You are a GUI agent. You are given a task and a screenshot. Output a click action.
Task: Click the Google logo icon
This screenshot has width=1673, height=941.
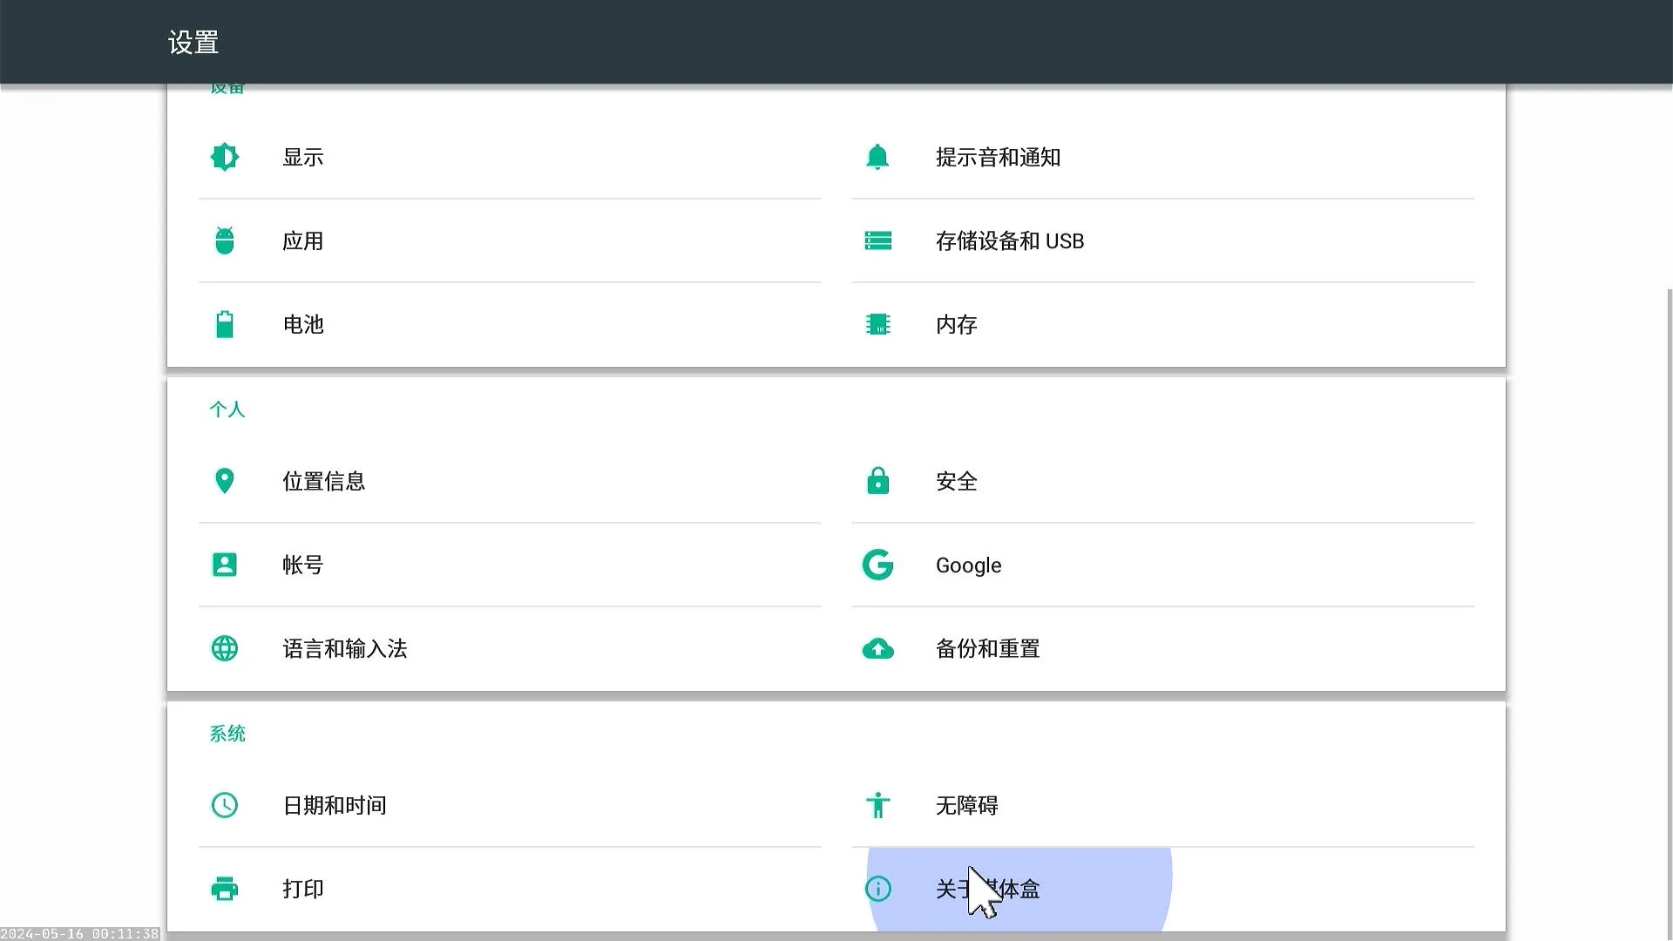[877, 565]
